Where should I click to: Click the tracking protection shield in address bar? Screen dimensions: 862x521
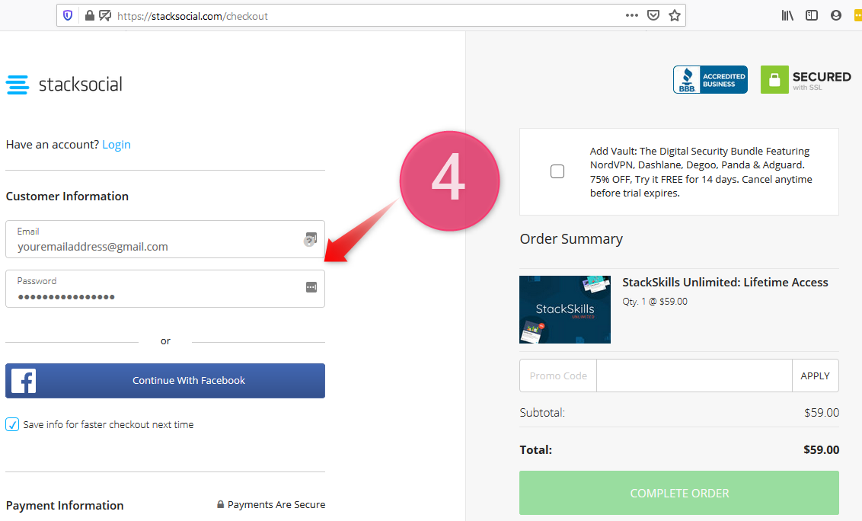(68, 14)
